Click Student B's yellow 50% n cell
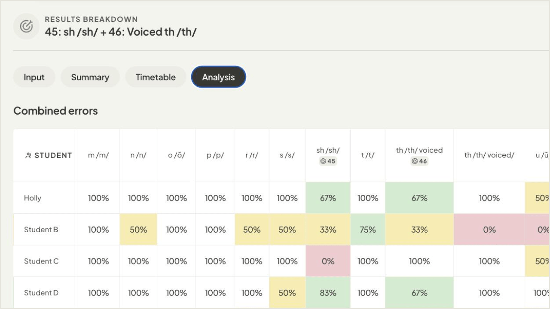 tap(138, 230)
